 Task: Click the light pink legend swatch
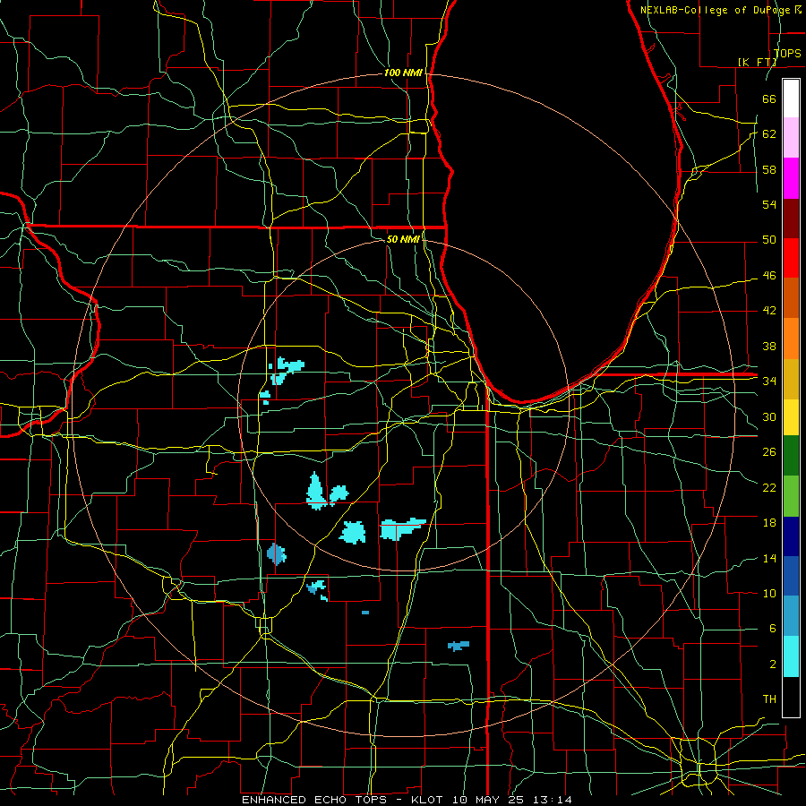click(791, 137)
